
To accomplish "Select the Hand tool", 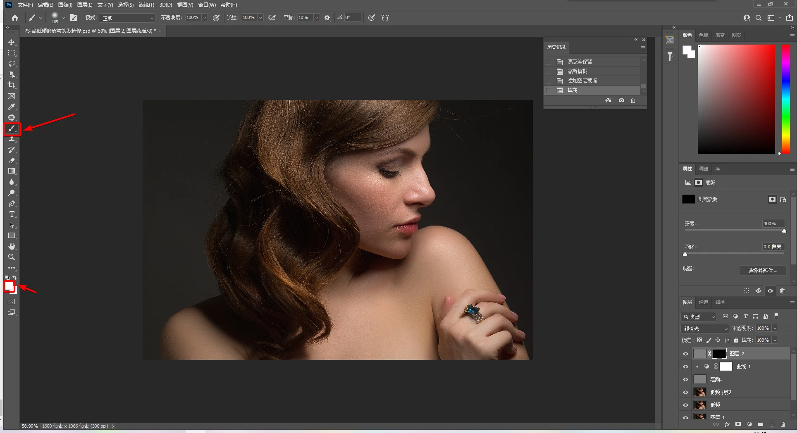I will coord(12,246).
